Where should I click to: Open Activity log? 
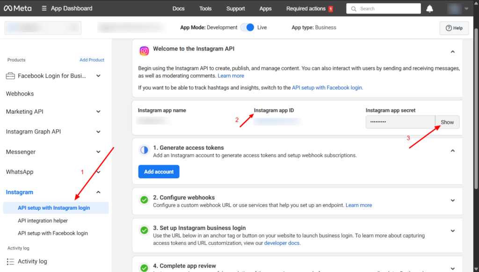pyautogui.click(x=32, y=261)
